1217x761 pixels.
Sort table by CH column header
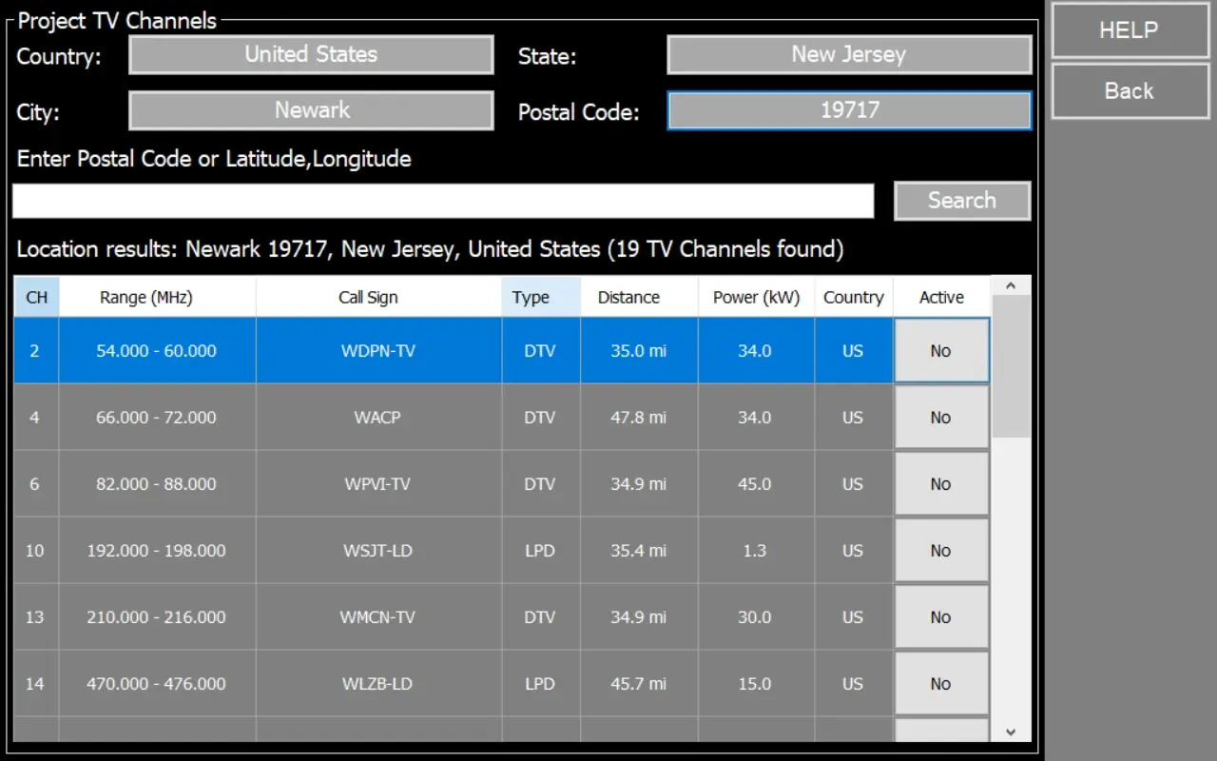coord(36,298)
